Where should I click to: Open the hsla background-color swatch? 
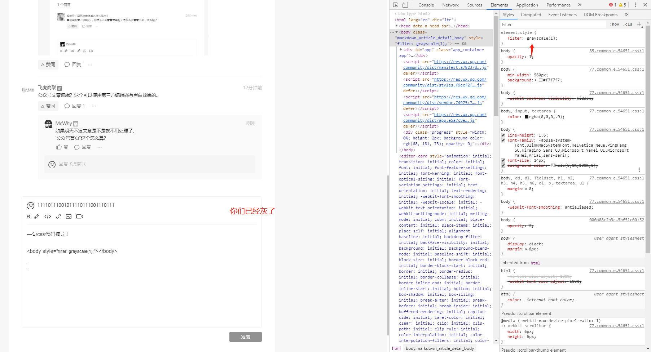[x=553, y=165]
